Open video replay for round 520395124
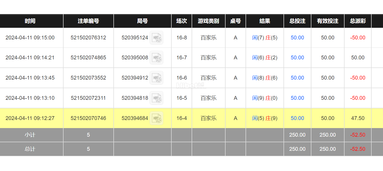 coord(156,38)
